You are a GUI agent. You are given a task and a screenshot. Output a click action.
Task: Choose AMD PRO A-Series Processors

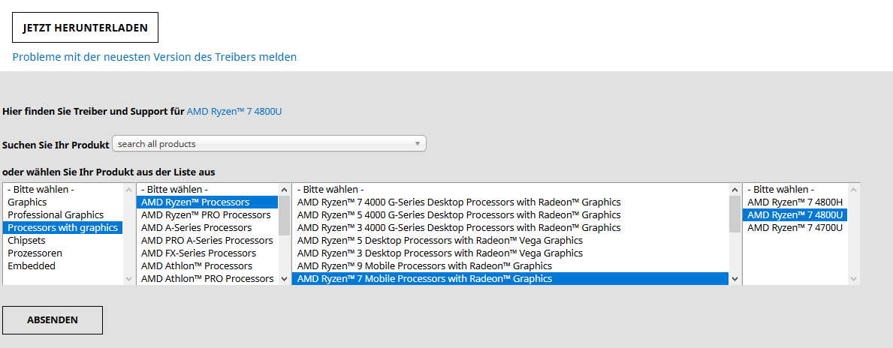[207, 241]
